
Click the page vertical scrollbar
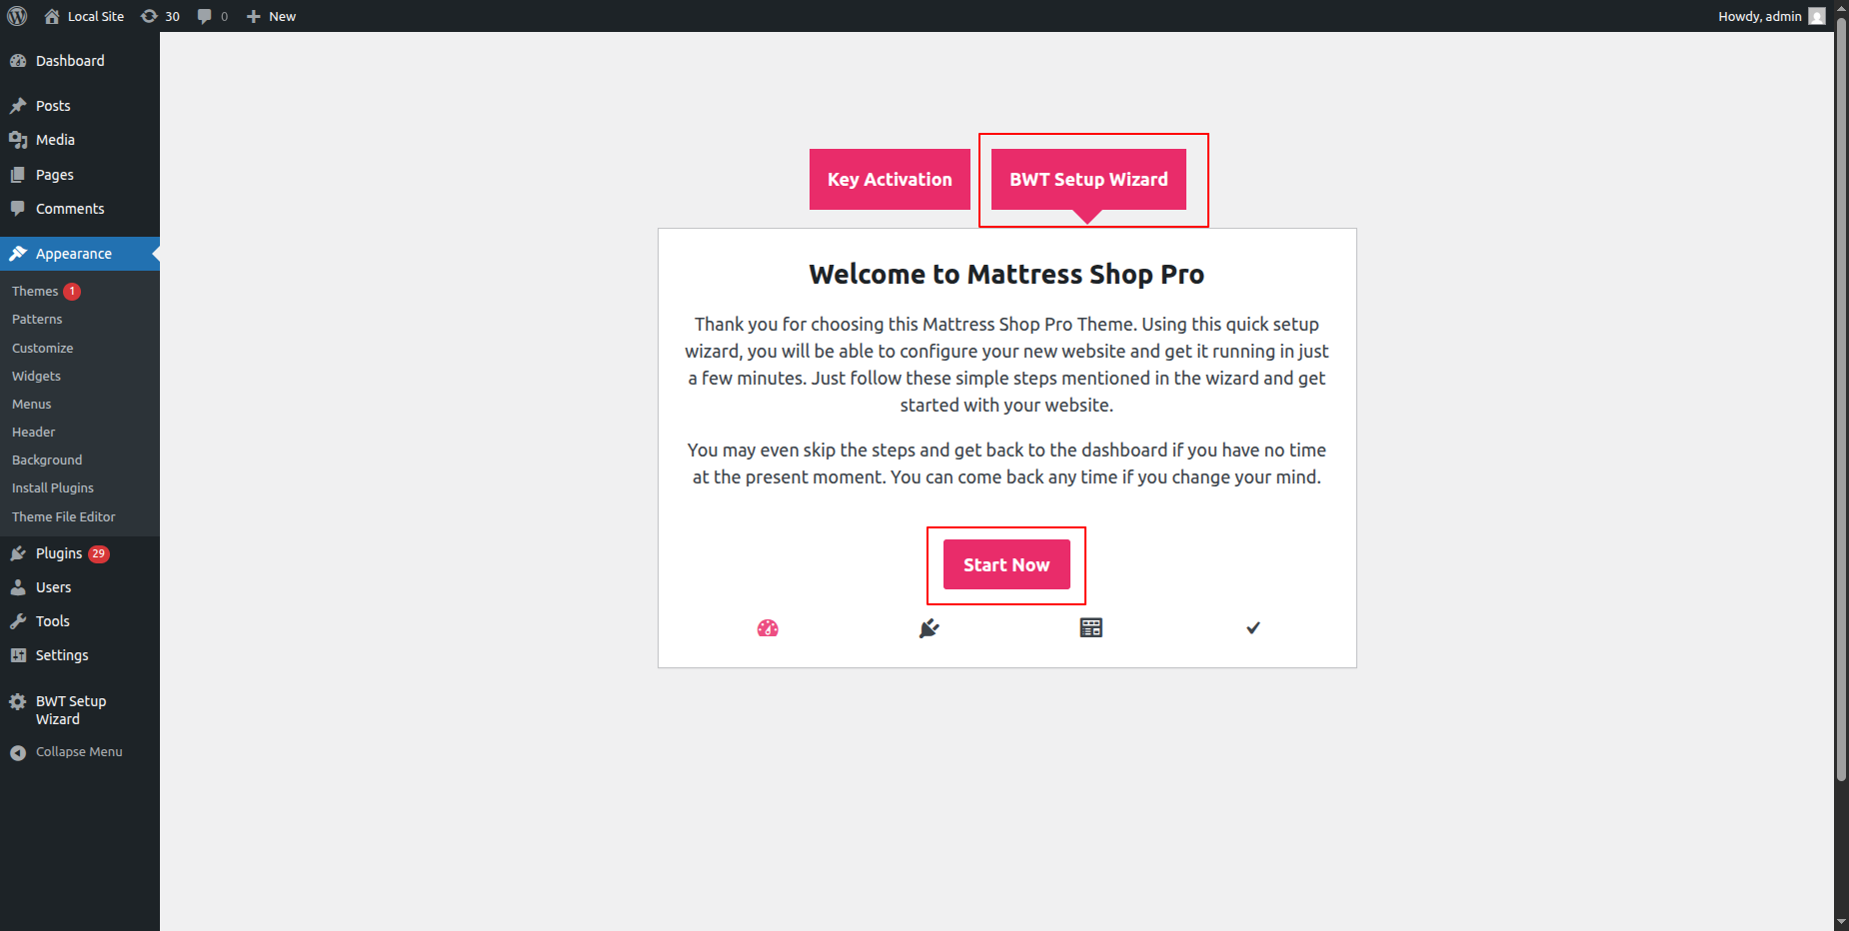pyautogui.click(x=1841, y=400)
